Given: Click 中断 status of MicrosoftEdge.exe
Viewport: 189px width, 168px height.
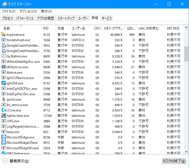Looking at the screenshot, I should [x=61, y=137].
